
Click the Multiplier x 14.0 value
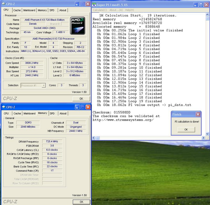pos(32,67)
